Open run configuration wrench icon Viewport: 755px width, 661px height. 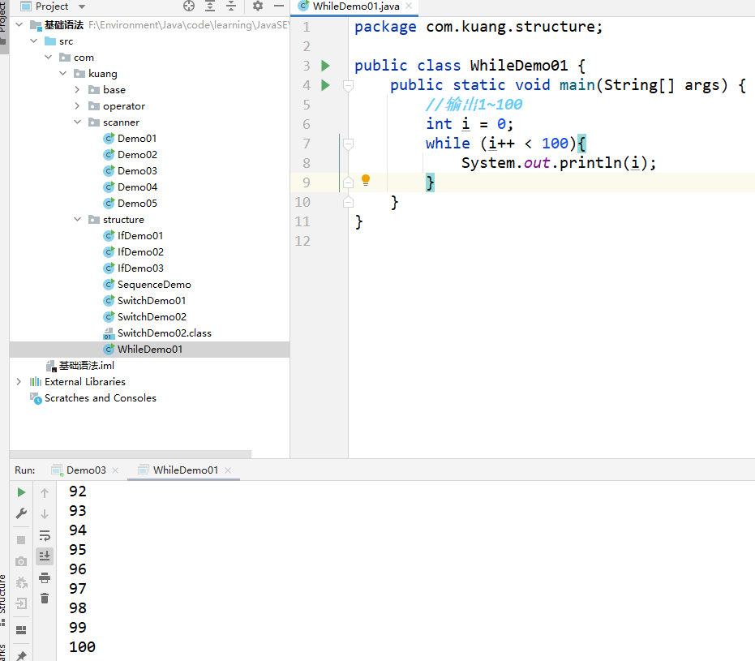click(x=21, y=513)
